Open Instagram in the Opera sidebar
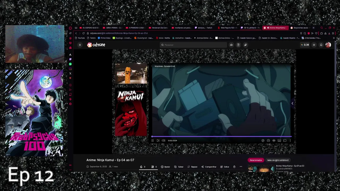The image size is (340, 191). pos(70,69)
